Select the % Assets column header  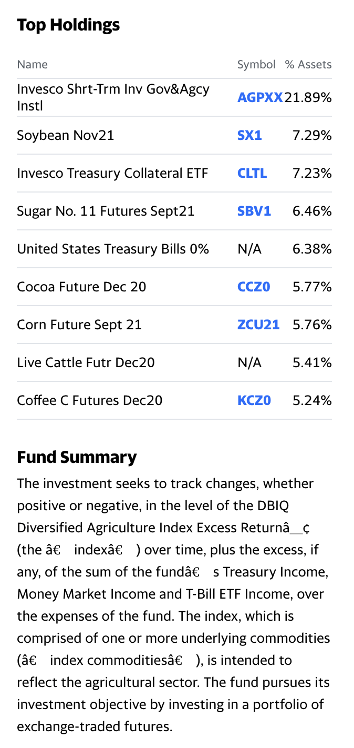pyautogui.click(x=308, y=64)
